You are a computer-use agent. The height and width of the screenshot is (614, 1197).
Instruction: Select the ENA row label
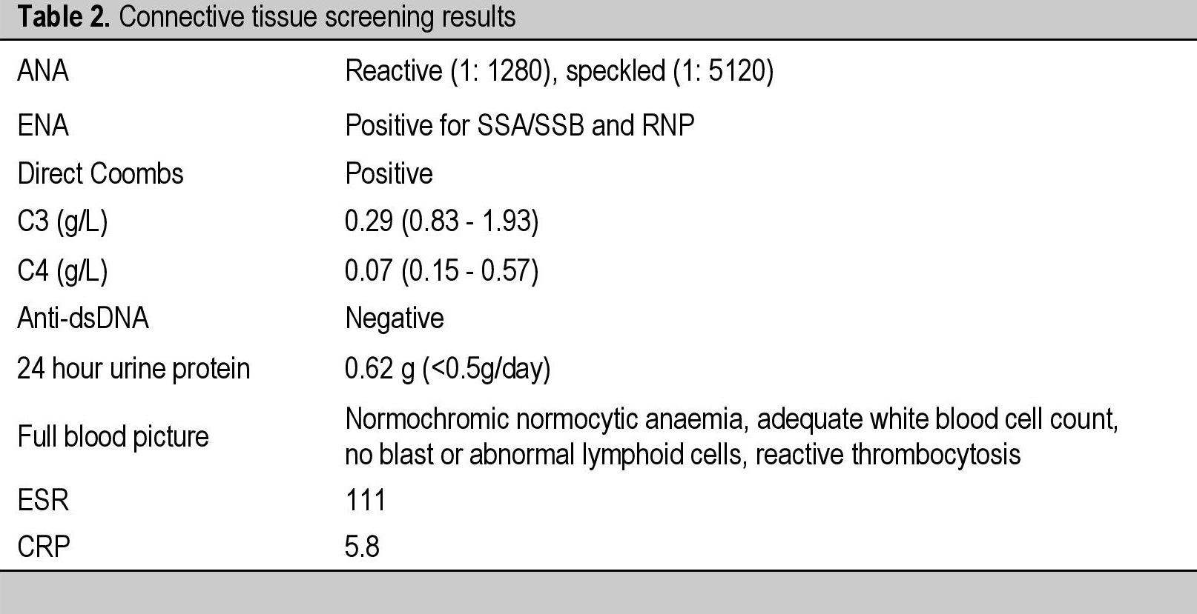tap(43, 125)
